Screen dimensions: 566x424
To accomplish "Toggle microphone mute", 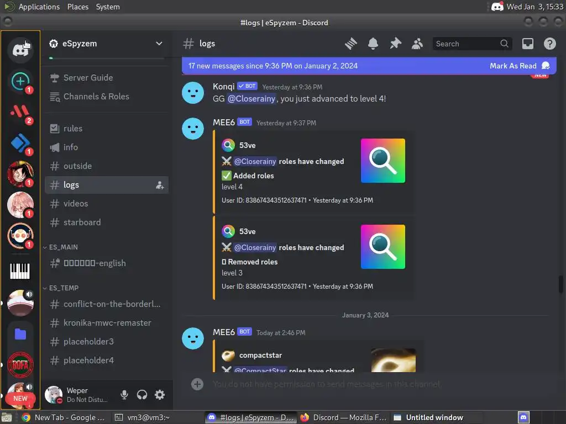I will click(124, 394).
